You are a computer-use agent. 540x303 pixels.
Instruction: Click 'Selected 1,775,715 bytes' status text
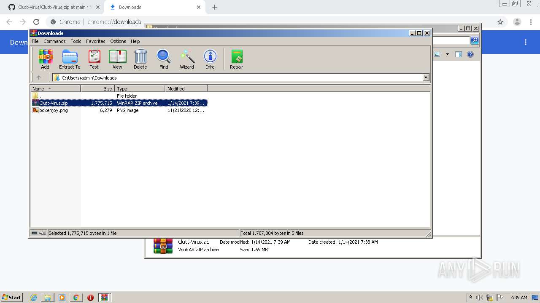coord(82,233)
